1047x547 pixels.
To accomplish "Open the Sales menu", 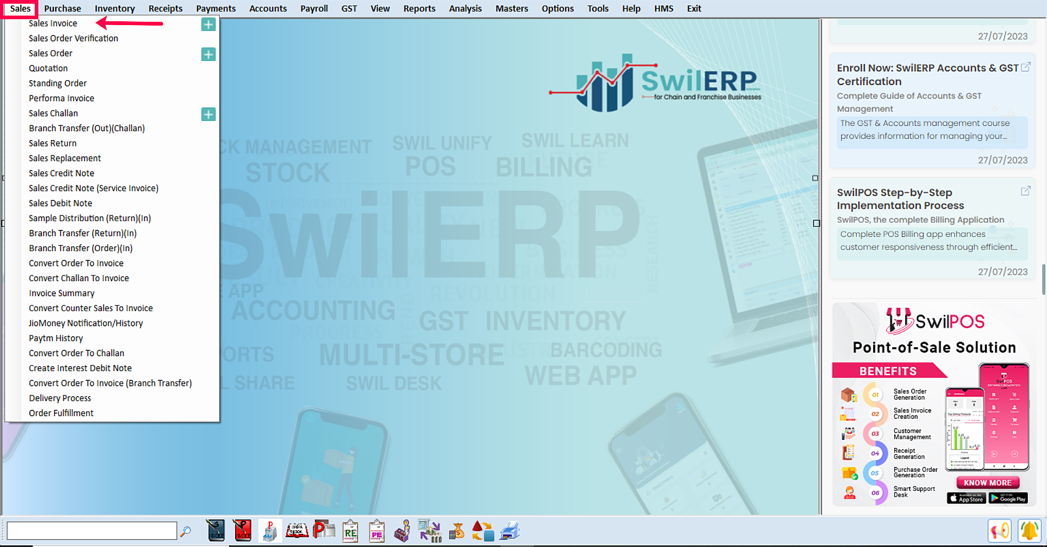I will (20, 9).
